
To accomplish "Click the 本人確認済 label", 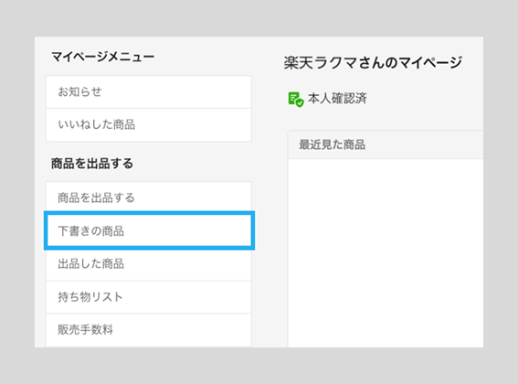I will 337,99.
